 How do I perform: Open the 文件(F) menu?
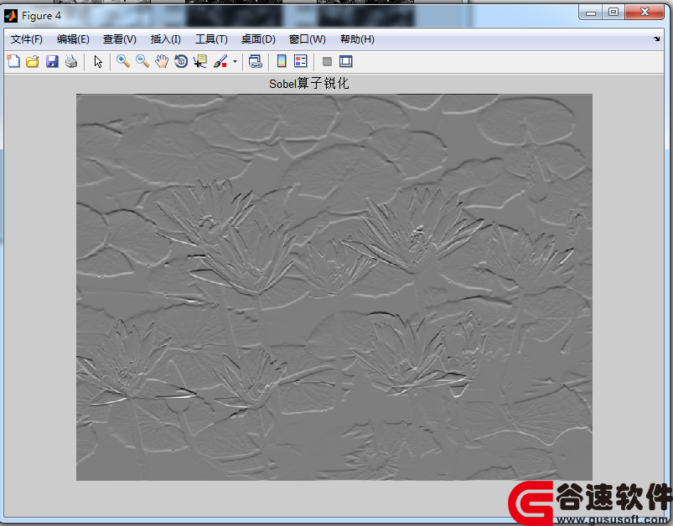[27, 39]
